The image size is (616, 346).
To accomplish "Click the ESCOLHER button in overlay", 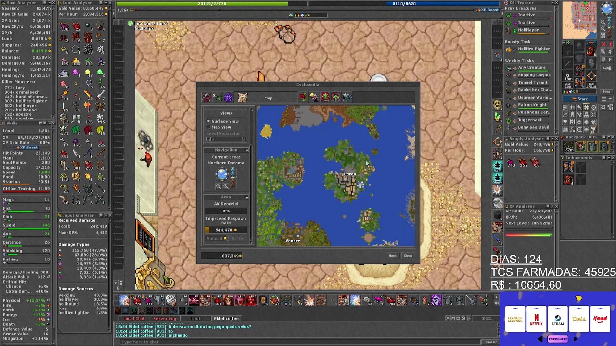I will point(557,339).
